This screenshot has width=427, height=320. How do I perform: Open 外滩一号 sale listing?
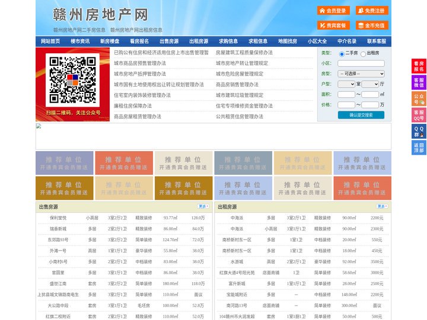coord(58,251)
